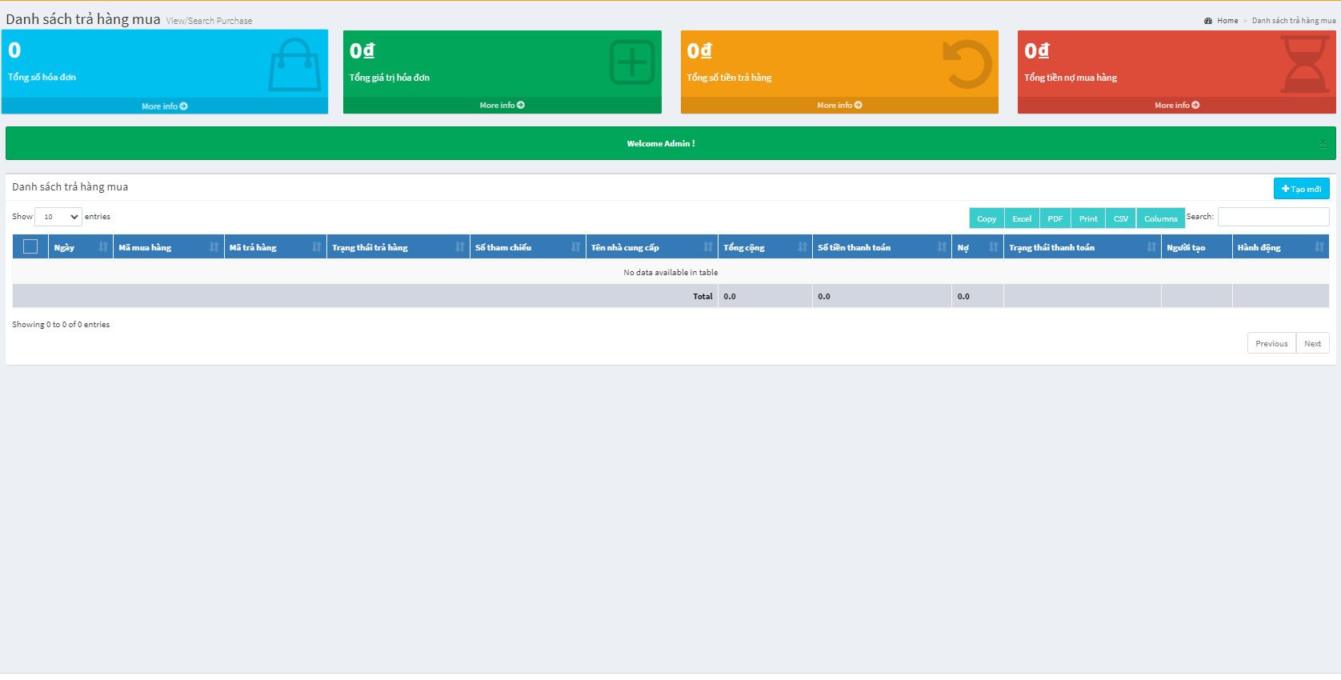Print the table
The height and width of the screenshot is (680, 1341).
1088,218
